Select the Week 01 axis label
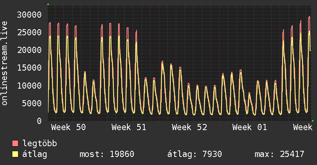 click(x=250, y=127)
